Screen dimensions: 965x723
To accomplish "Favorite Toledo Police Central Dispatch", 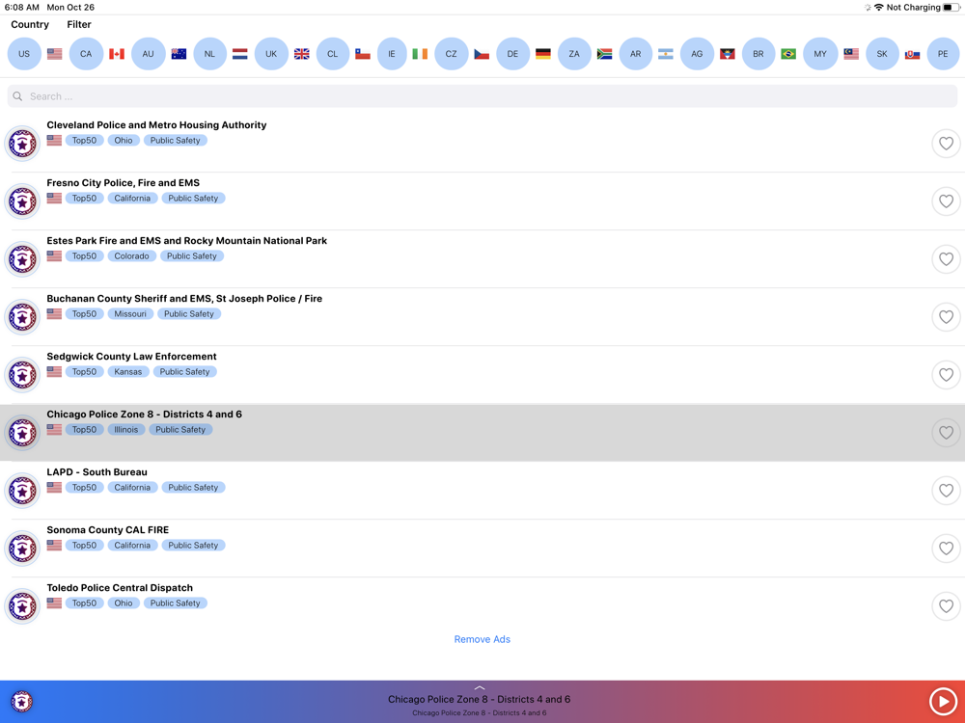I will coord(946,605).
